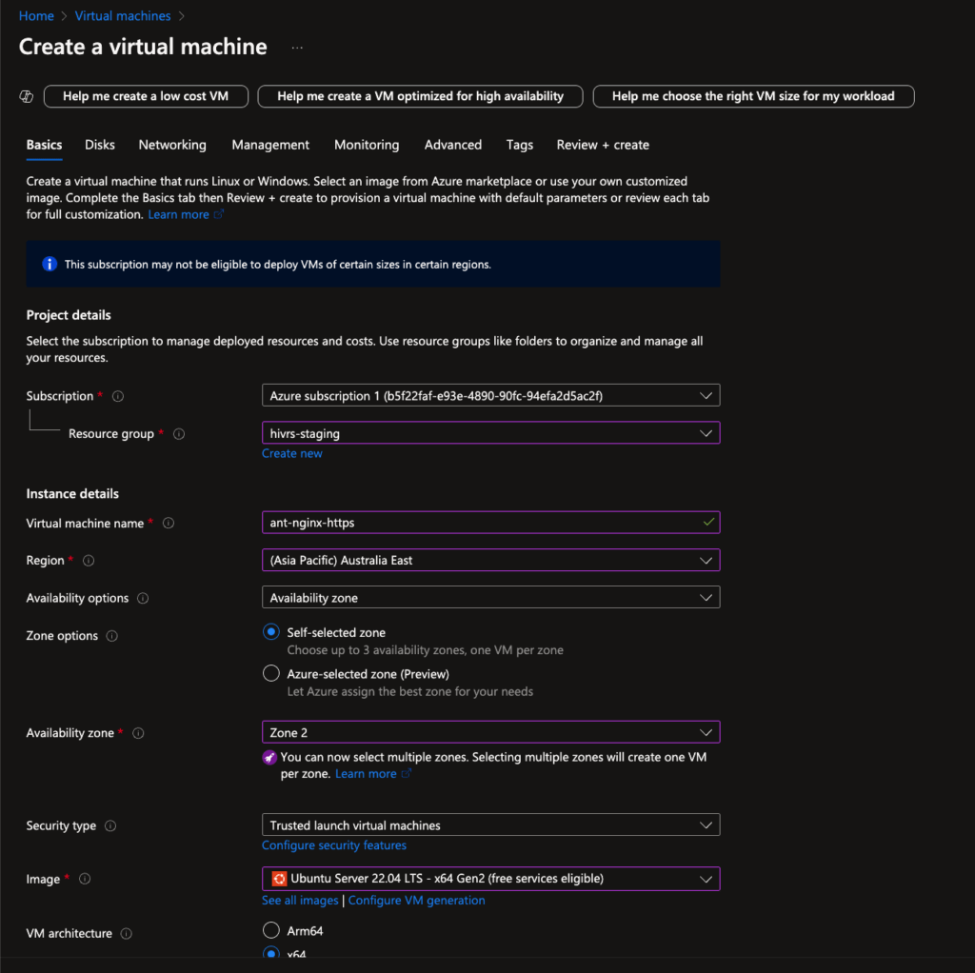975x973 pixels.
Task: Switch to the Disks tab
Action: (x=99, y=145)
